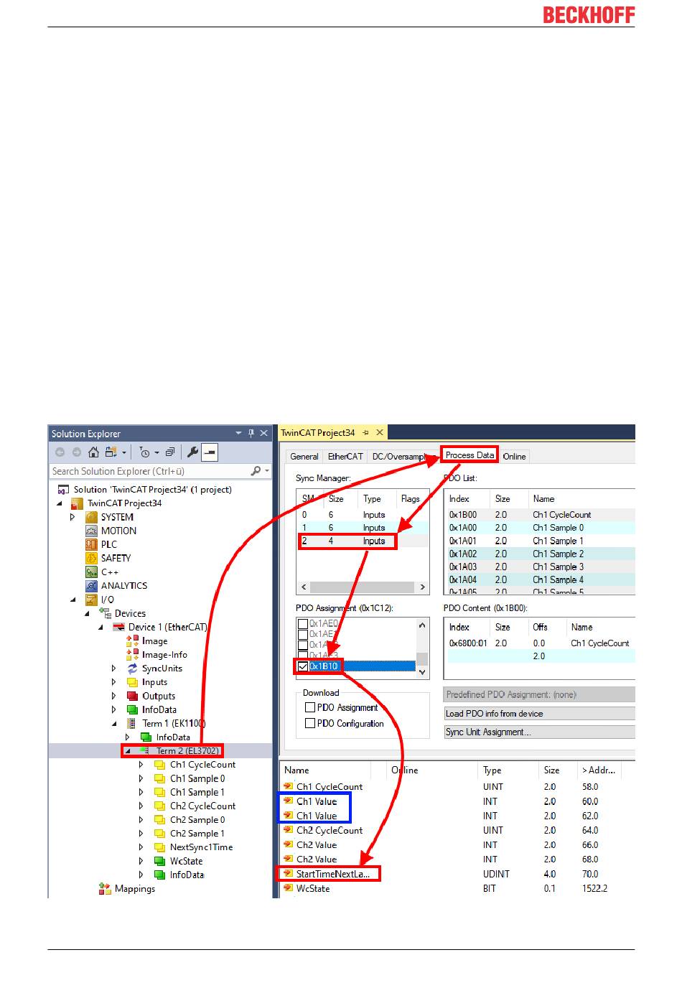Toggle the Preview Selected Items icon

click(210, 452)
